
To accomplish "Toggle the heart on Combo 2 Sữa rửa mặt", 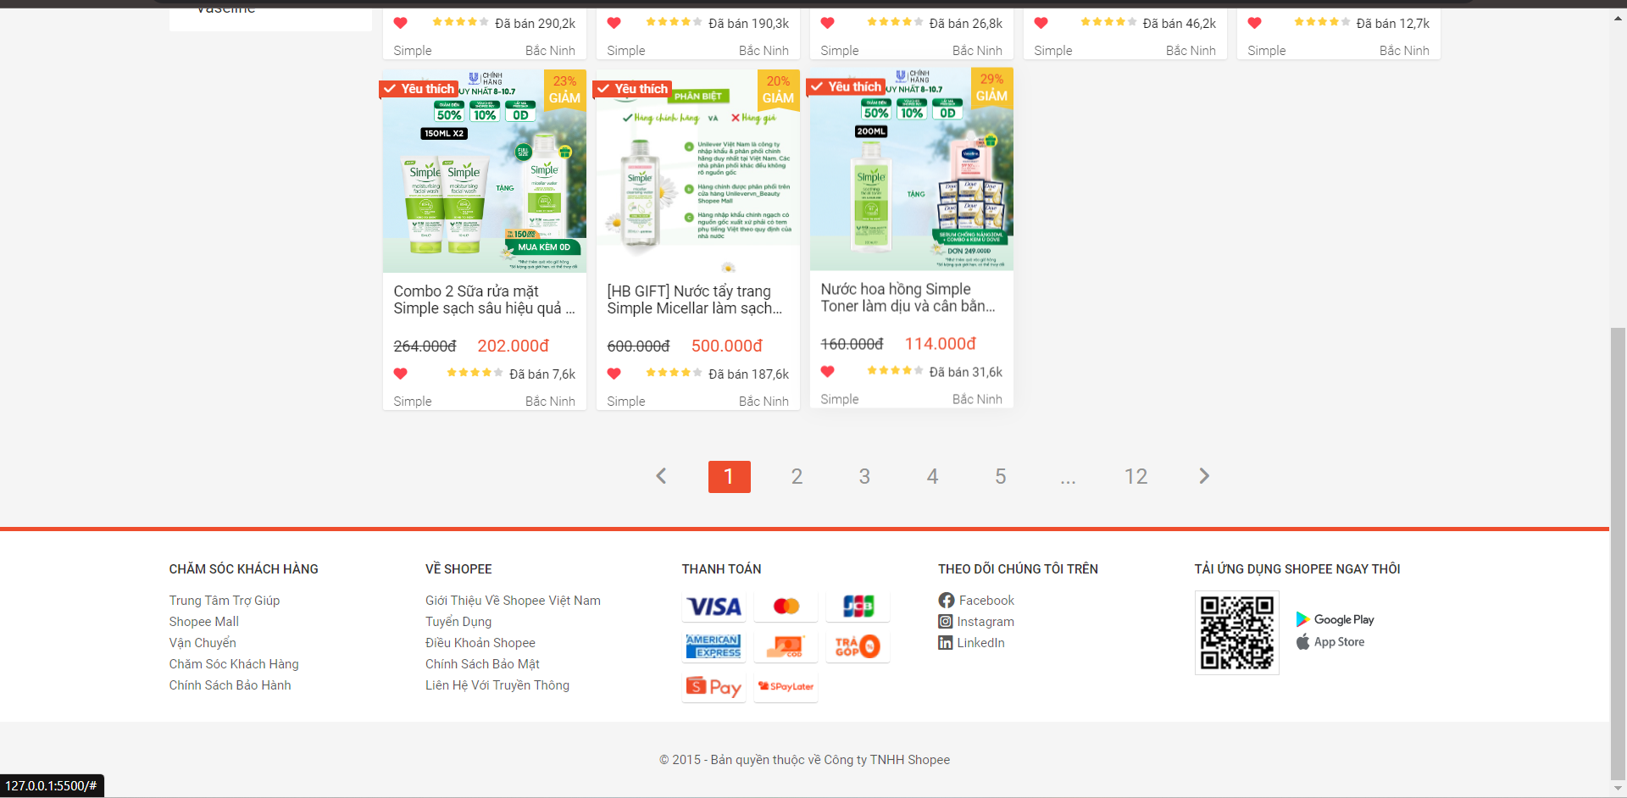I will click(x=400, y=373).
